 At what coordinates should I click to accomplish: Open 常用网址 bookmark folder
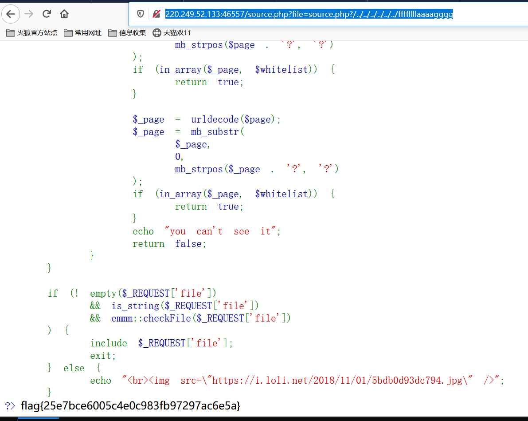click(x=83, y=33)
